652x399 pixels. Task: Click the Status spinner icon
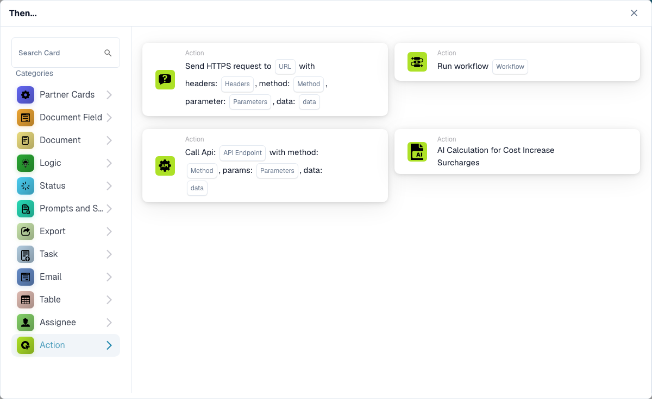click(x=26, y=186)
